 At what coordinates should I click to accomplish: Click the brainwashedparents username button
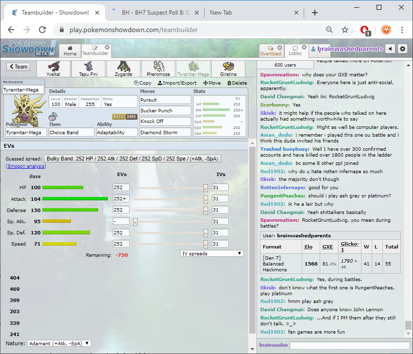(347, 49)
